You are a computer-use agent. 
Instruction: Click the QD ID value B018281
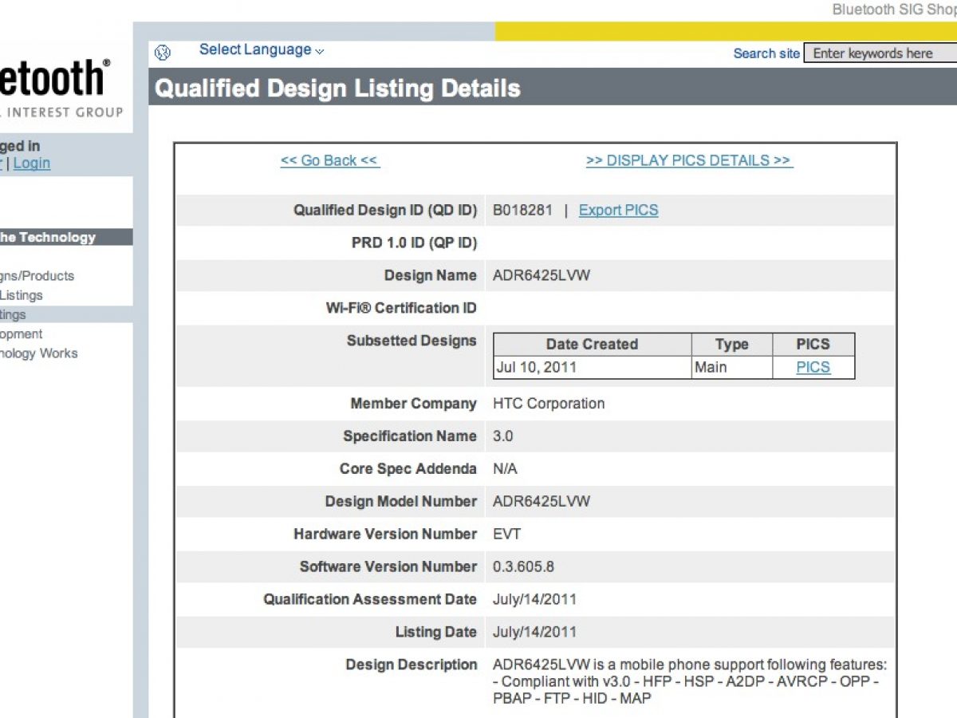(522, 211)
